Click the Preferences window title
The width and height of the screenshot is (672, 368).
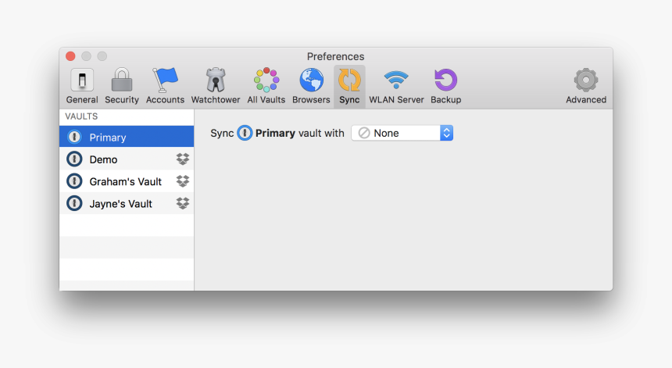pyautogui.click(x=335, y=56)
